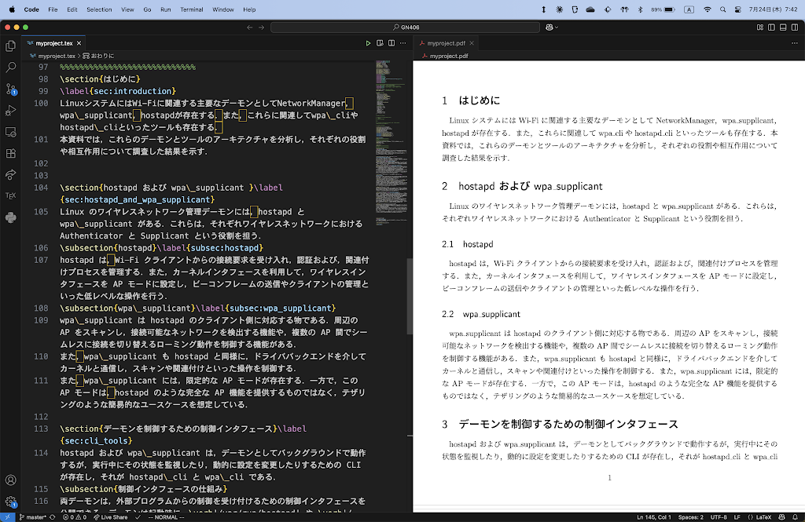805x522 pixels.
Task: Open macOS Control Center icon
Action: (737, 9)
